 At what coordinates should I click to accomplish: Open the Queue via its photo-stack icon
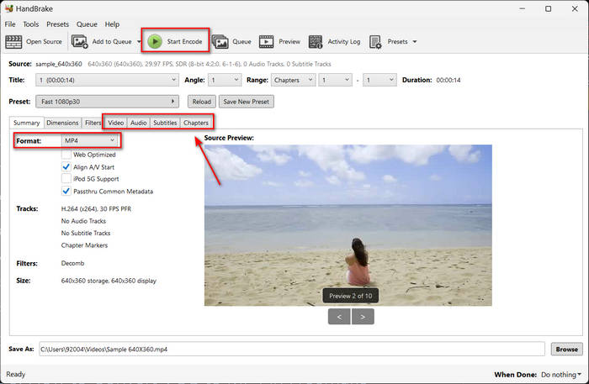220,42
